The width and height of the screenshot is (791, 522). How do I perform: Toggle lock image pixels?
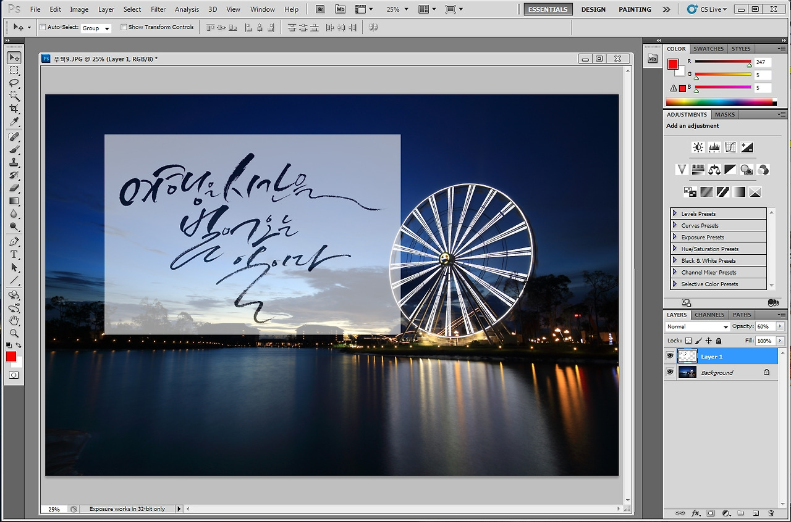coord(698,341)
